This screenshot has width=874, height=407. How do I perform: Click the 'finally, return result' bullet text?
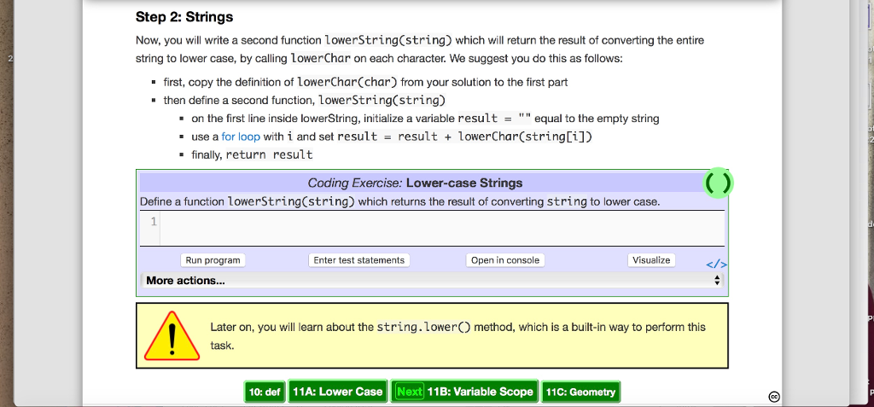pyautogui.click(x=252, y=154)
